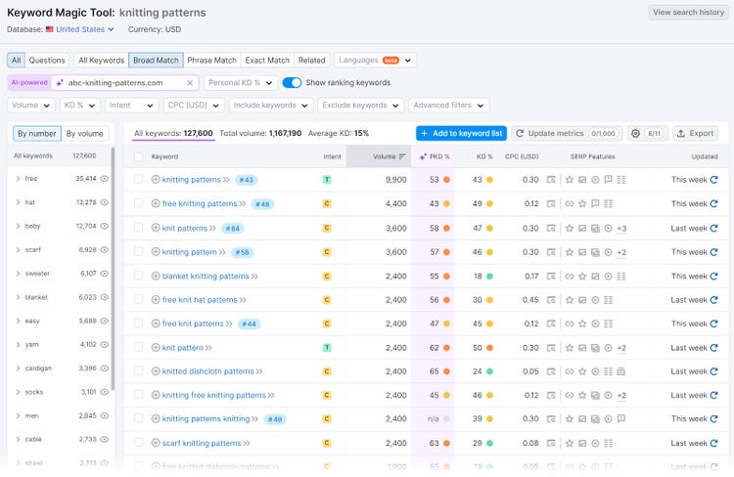Image resolution: width=734 pixels, height=477 pixels.
Task: Open the Personal KD % dropdown
Action: [x=241, y=83]
